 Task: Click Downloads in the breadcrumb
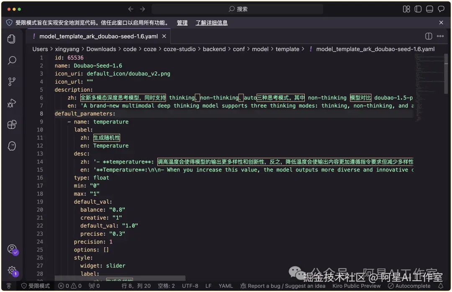coord(101,49)
